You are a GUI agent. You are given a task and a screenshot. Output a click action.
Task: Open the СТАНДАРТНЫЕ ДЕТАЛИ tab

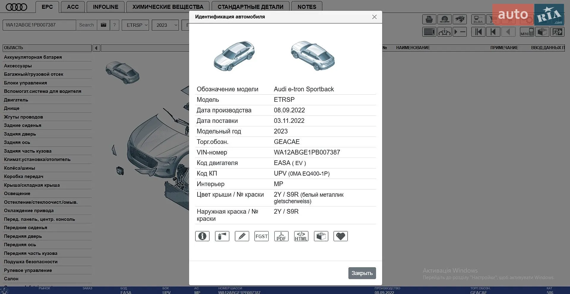coord(250,7)
